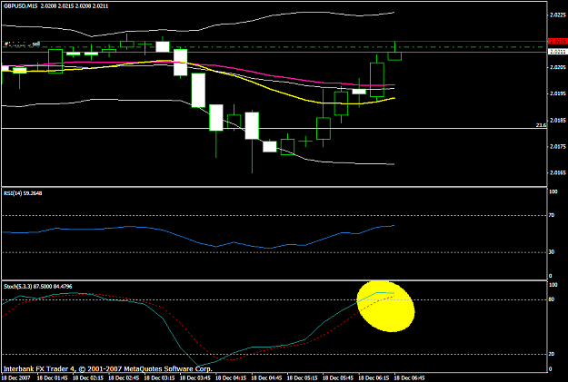
Task: Click RSI scale value 70
Action: 552,215
